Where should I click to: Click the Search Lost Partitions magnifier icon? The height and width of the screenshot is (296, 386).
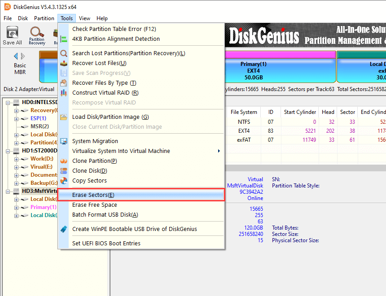64,53
